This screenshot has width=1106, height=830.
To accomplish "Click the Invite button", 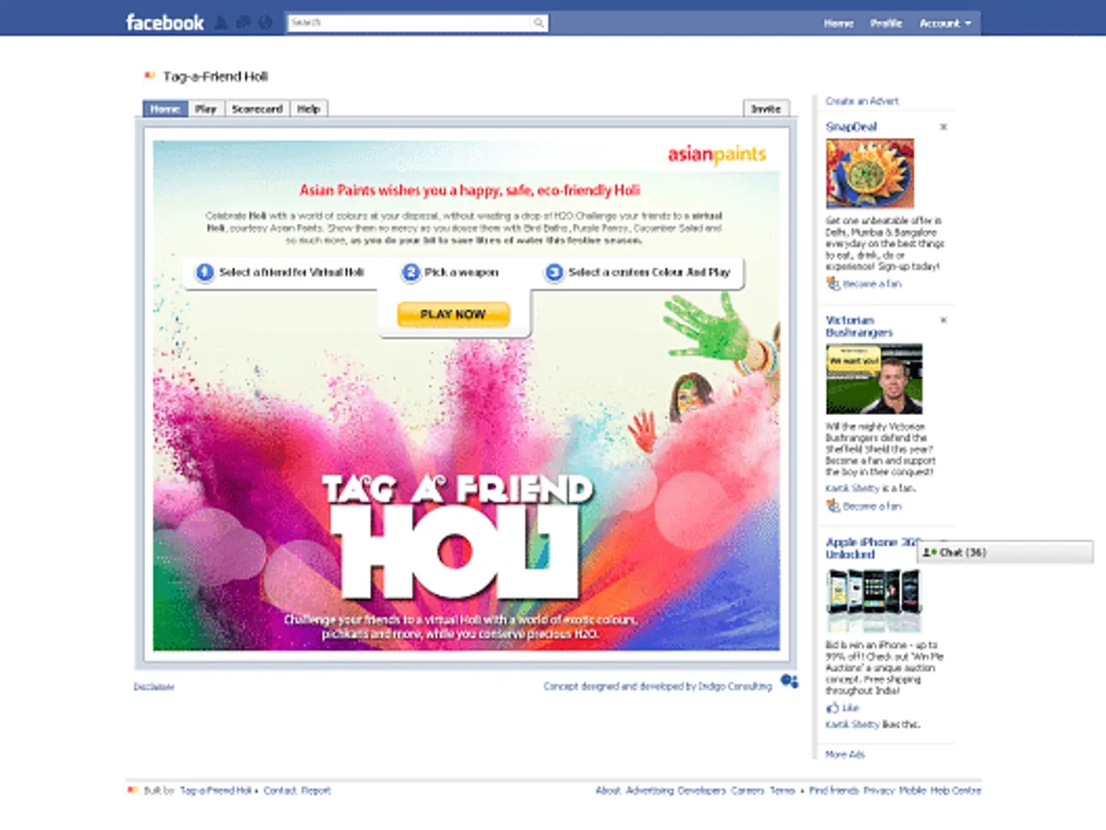I will click(766, 109).
